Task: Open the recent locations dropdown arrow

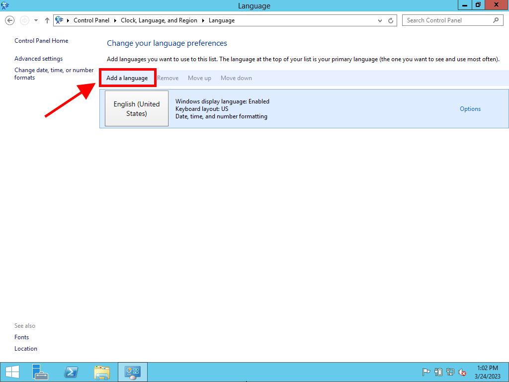Action: pyautogui.click(x=36, y=20)
